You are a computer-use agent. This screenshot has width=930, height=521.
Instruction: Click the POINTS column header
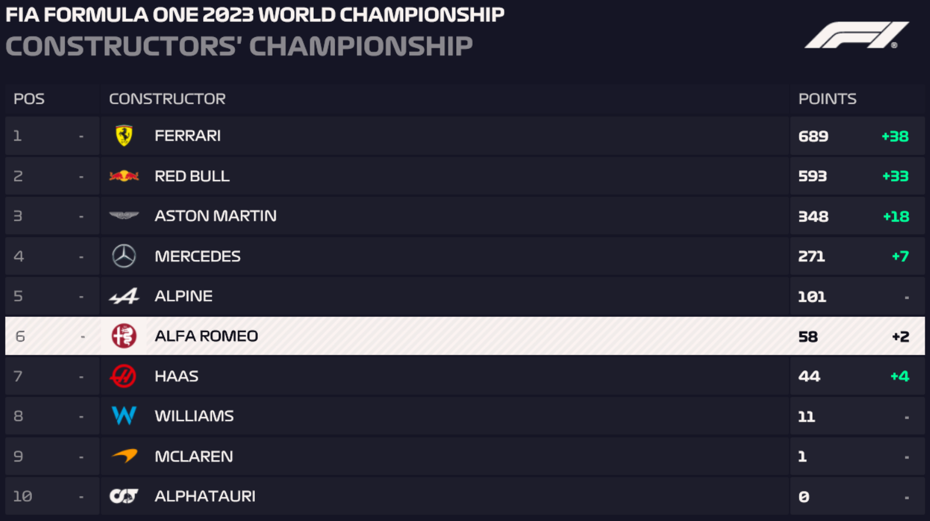point(827,99)
